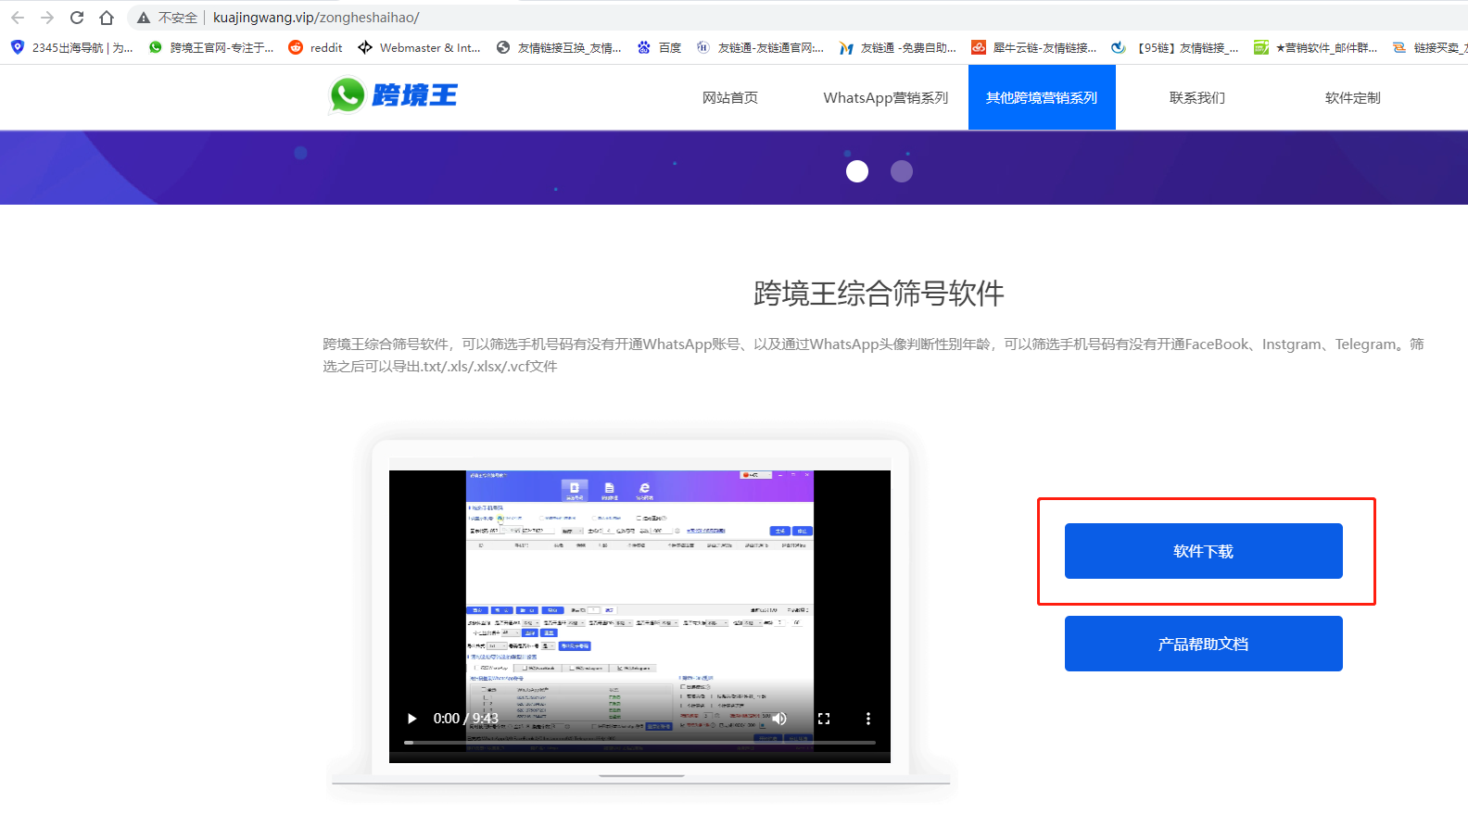The image size is (1468, 814).
Task: Open the reddit bookmark
Action: point(315,47)
